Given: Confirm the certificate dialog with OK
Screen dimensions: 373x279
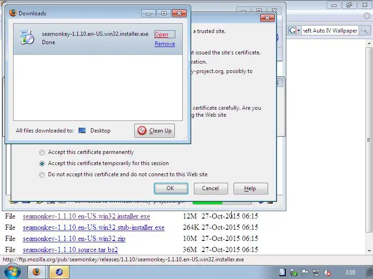Looking at the screenshot, I should [171, 188].
